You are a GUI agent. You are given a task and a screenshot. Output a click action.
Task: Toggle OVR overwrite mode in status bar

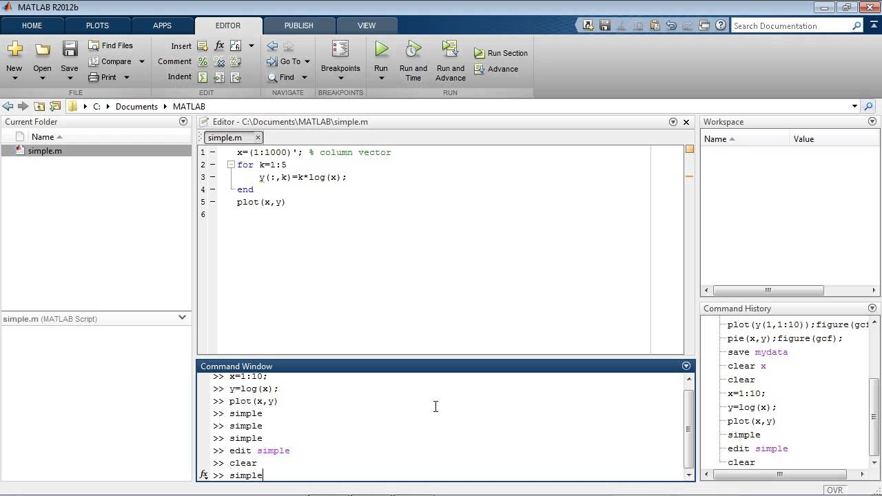pos(834,490)
